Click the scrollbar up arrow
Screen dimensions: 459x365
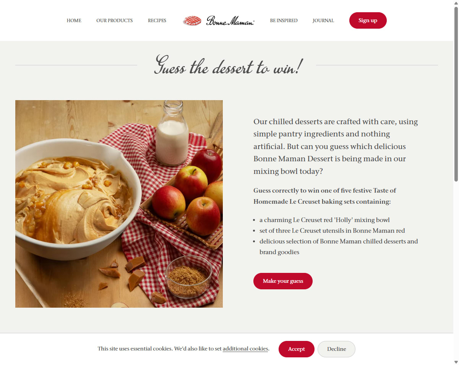coord(456,3)
